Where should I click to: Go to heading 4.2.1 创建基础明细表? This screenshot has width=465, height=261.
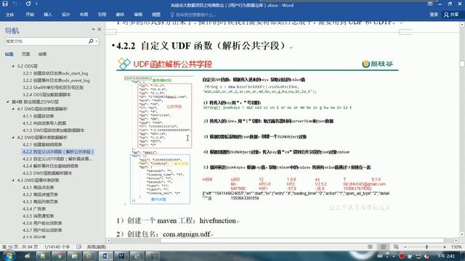[42, 144]
